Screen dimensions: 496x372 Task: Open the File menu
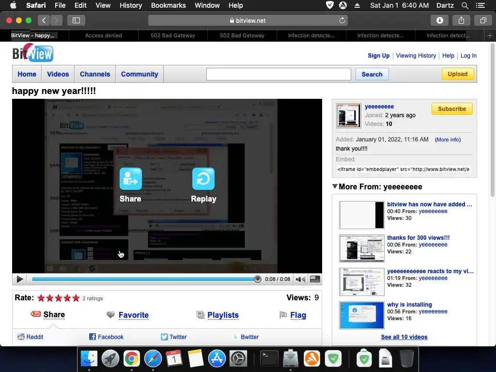click(60, 5)
